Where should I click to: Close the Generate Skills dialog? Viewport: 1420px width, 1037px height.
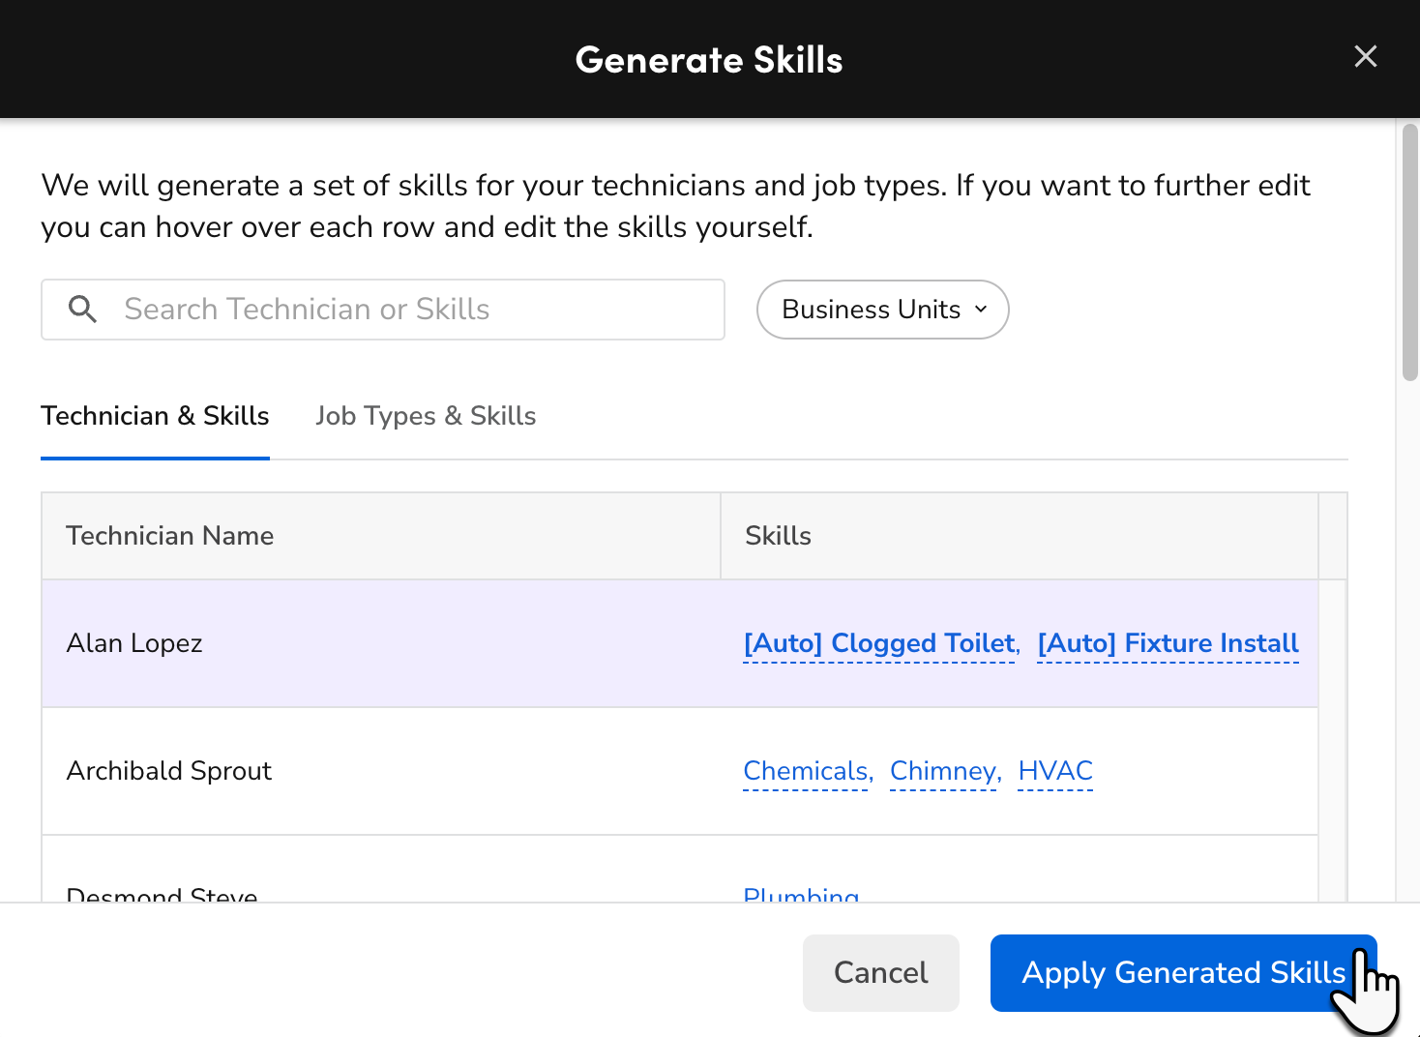click(1365, 57)
